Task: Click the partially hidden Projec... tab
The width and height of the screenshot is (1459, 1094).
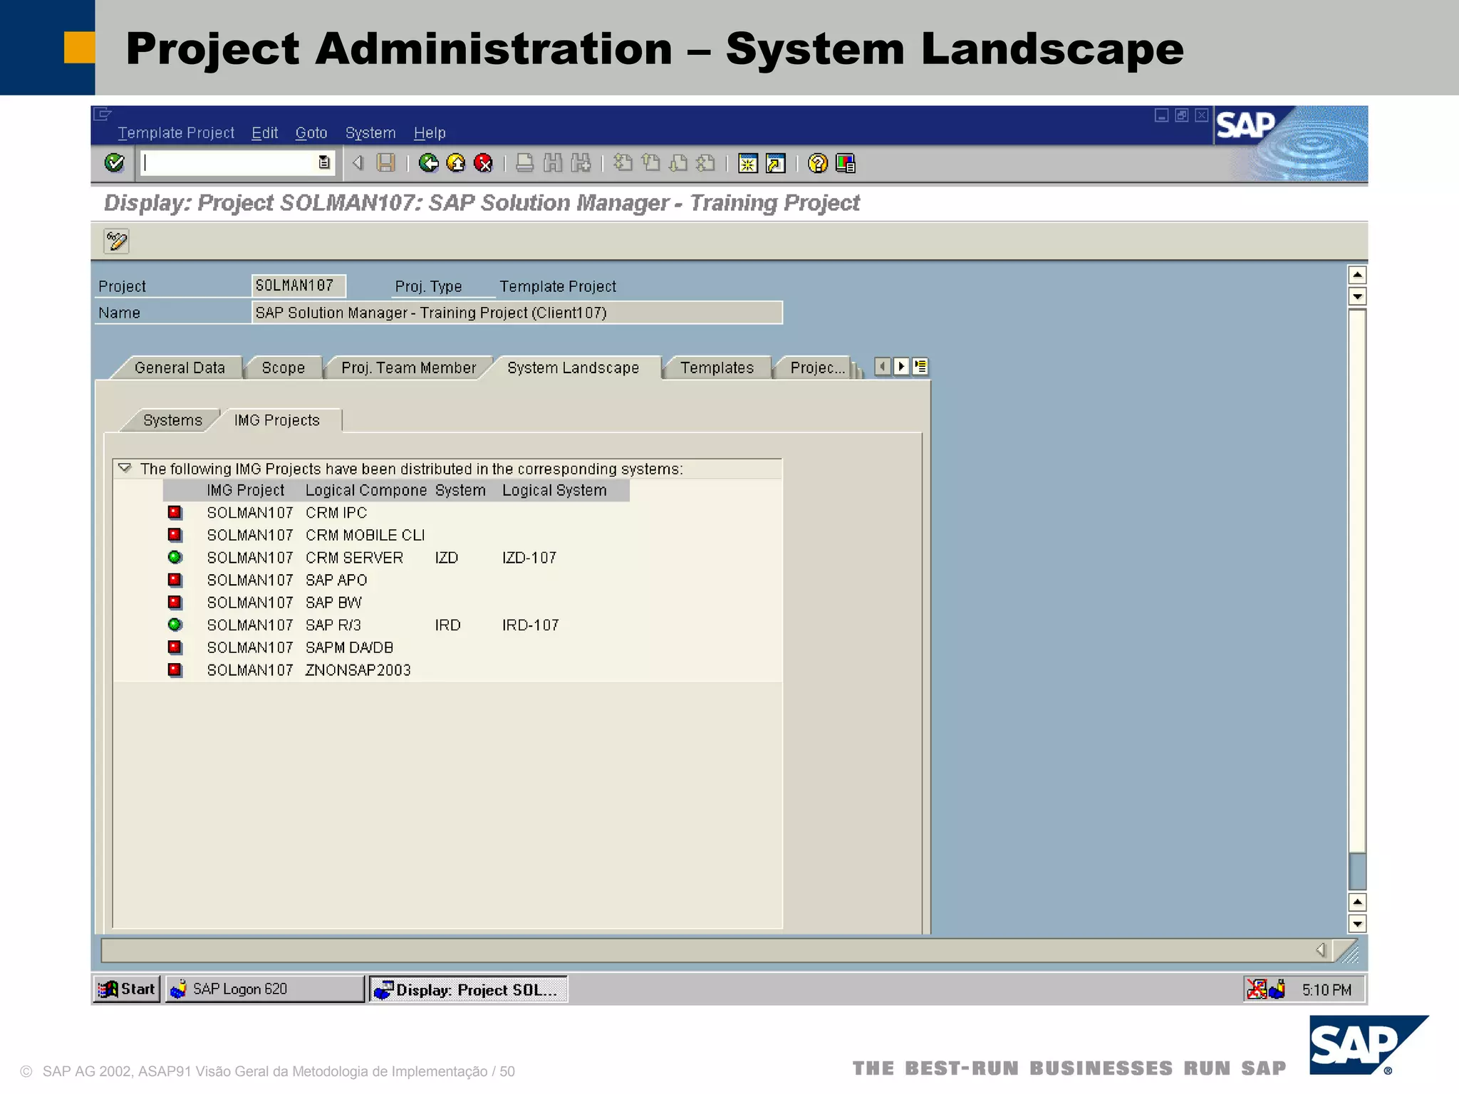Action: pos(817,368)
